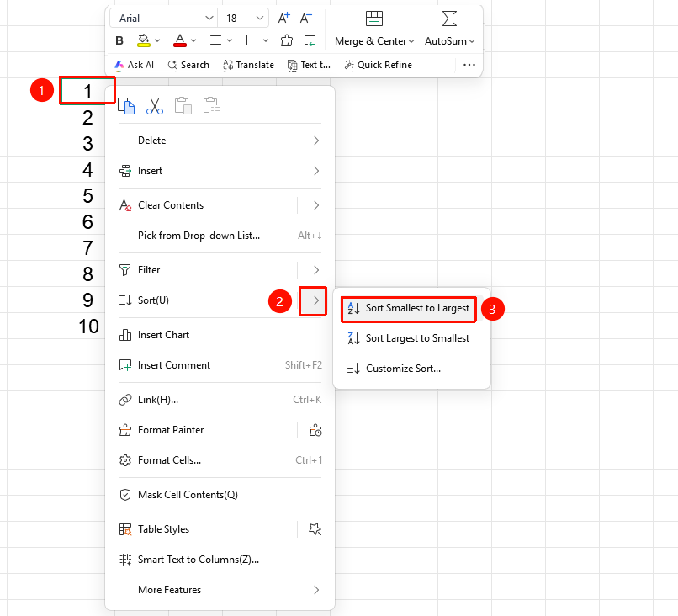Screen dimensions: 678x616
Task: Click the Wrap Text icon
Action: click(310, 40)
